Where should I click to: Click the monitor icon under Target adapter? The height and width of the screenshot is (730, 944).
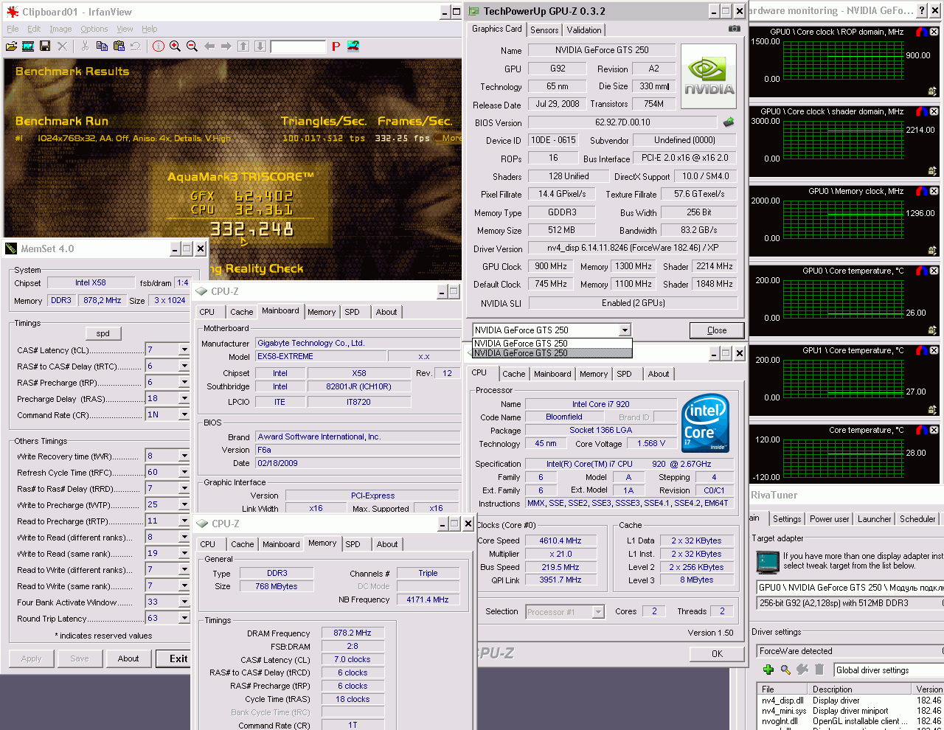[x=768, y=562]
